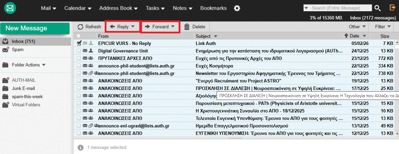Click in the Search (Entire Message) field

[x=340, y=8]
